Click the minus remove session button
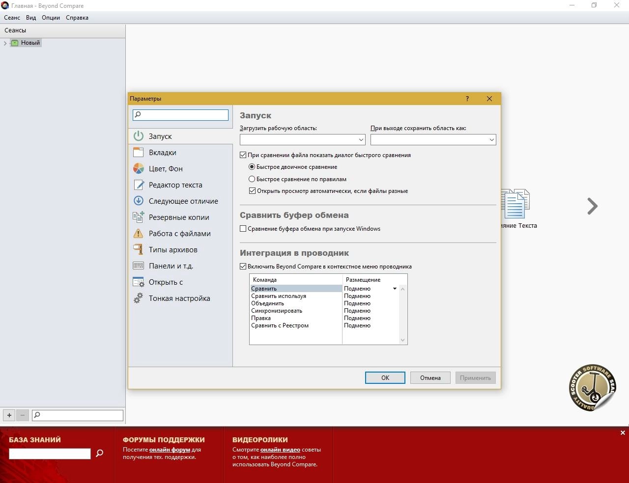Image resolution: width=629 pixels, height=483 pixels. tap(23, 415)
